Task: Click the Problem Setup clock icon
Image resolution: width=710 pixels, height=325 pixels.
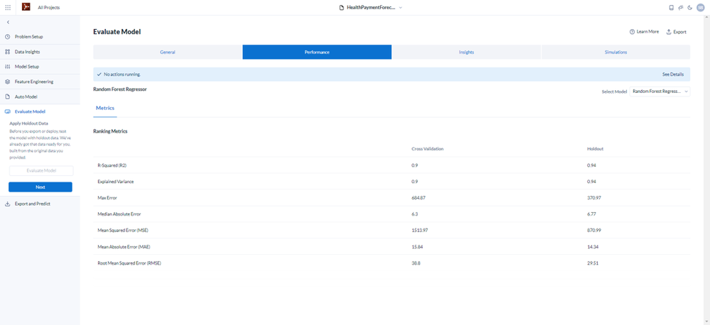Action: pos(8,37)
